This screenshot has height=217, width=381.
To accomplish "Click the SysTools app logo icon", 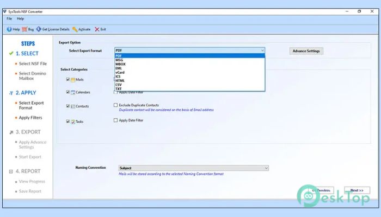I will tap(5, 11).
